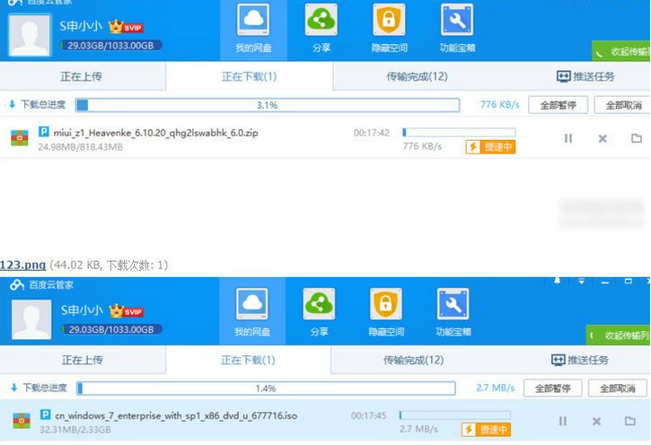Image resolution: width=651 pixels, height=445 pixels.
Task: Open 隐藏空间 lock icon in lower window
Action: point(386,303)
